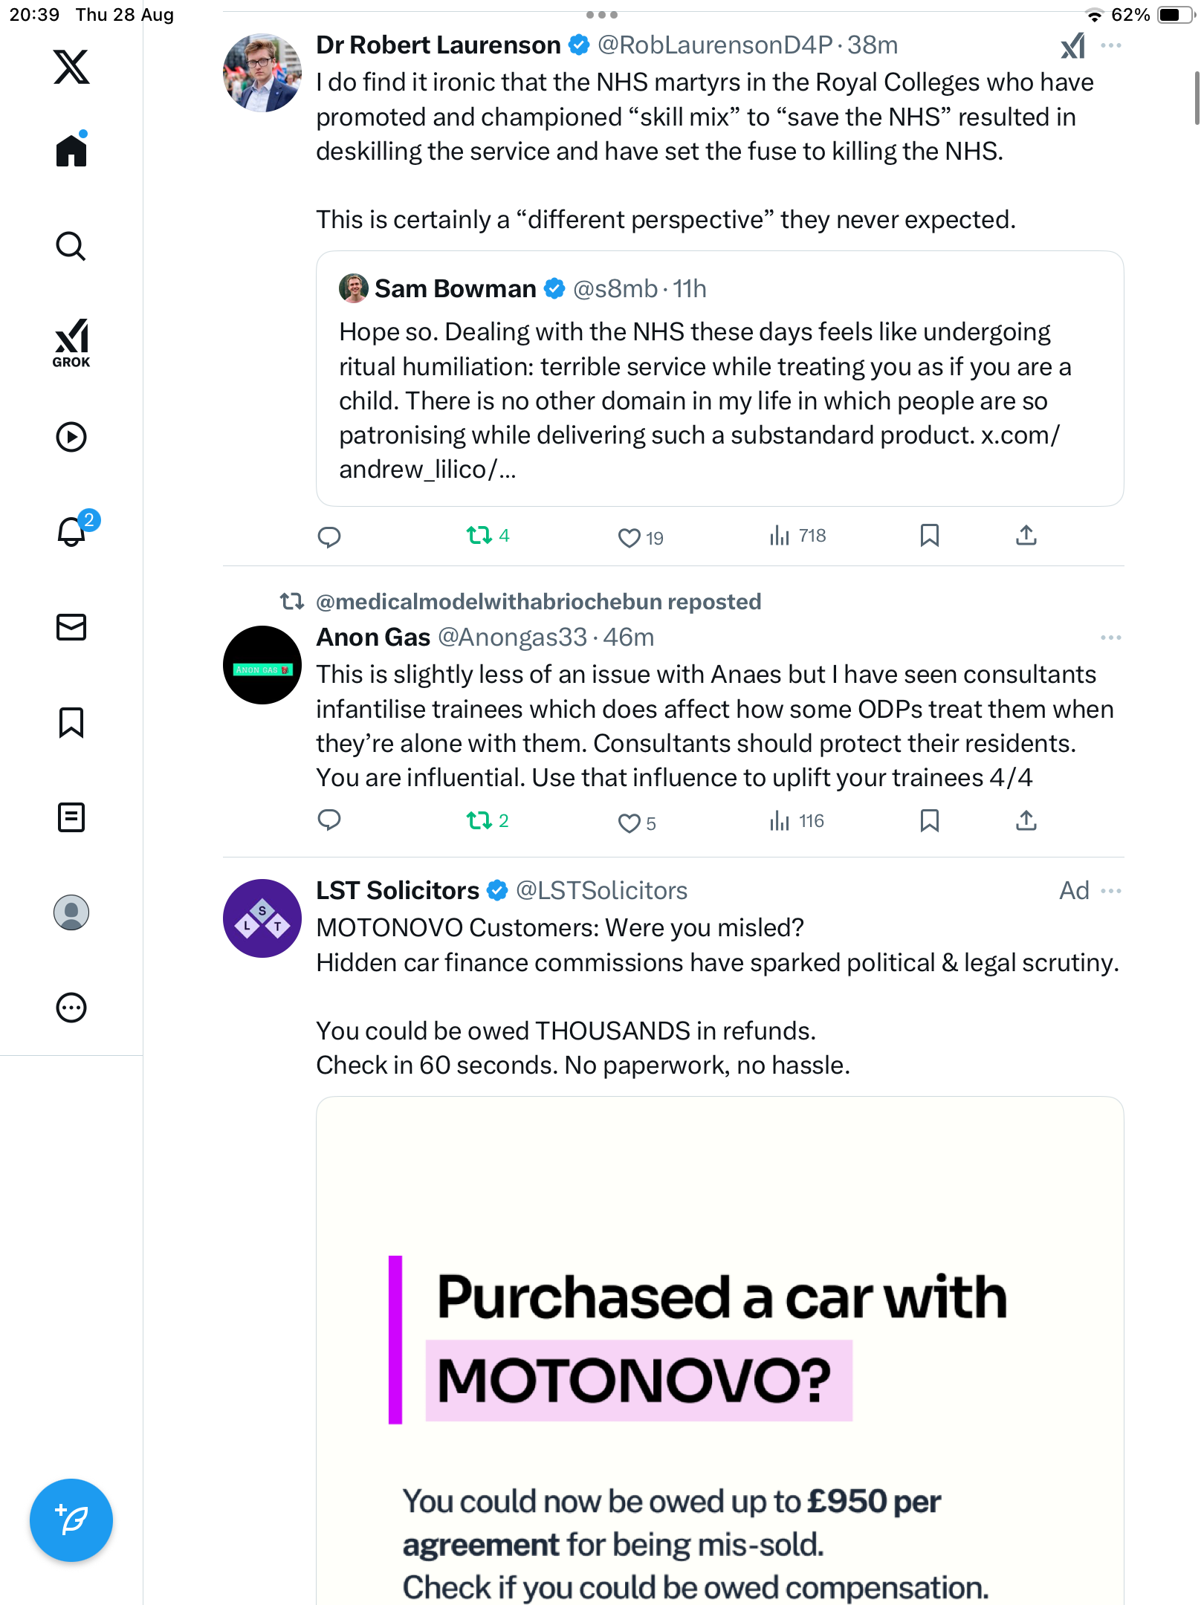The width and height of the screenshot is (1204, 1605).
Task: Compose a new post
Action: point(71,1520)
